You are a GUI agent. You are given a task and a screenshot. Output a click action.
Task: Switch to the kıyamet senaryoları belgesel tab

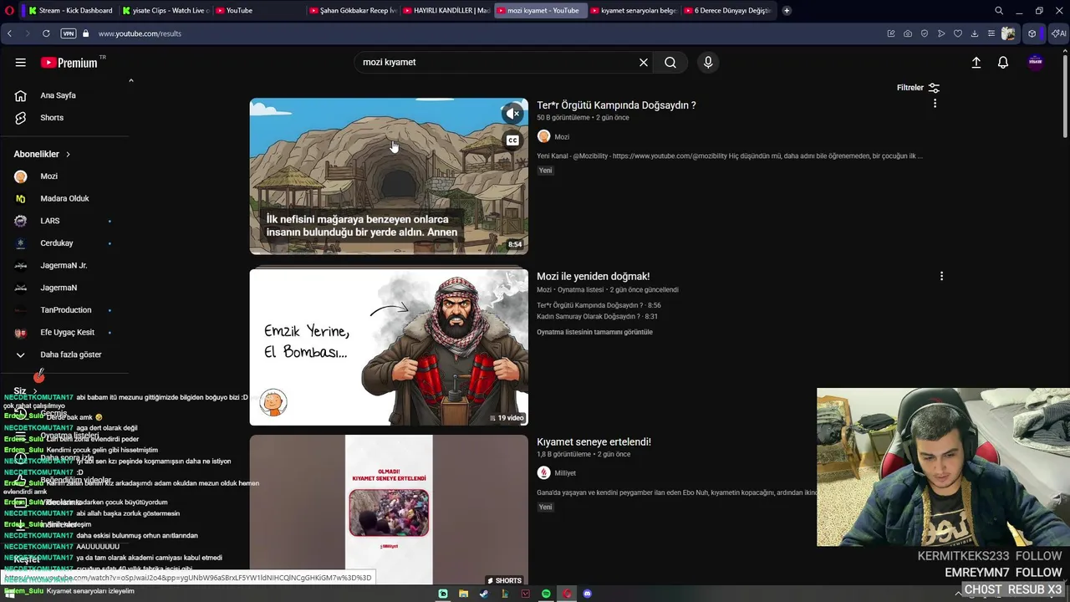633,11
